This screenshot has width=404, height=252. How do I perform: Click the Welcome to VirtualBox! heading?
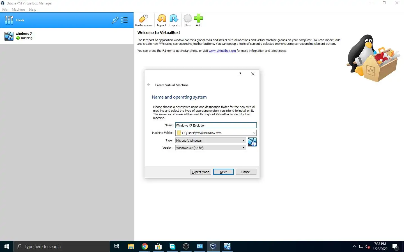[159, 32]
